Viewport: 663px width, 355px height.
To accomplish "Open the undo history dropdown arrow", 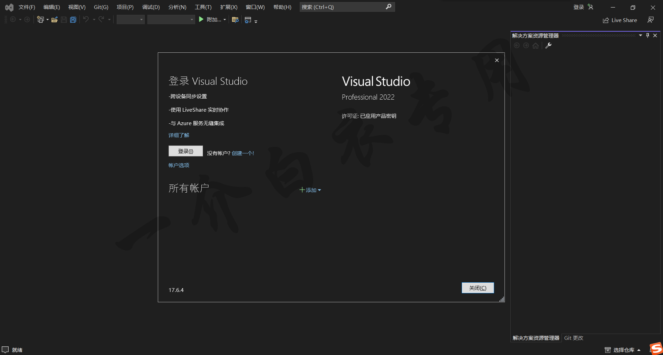I will click(94, 20).
